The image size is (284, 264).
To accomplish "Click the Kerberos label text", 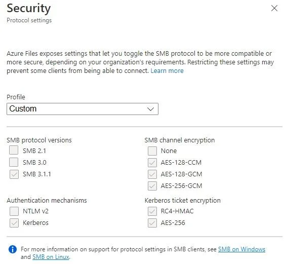I will point(35,223).
